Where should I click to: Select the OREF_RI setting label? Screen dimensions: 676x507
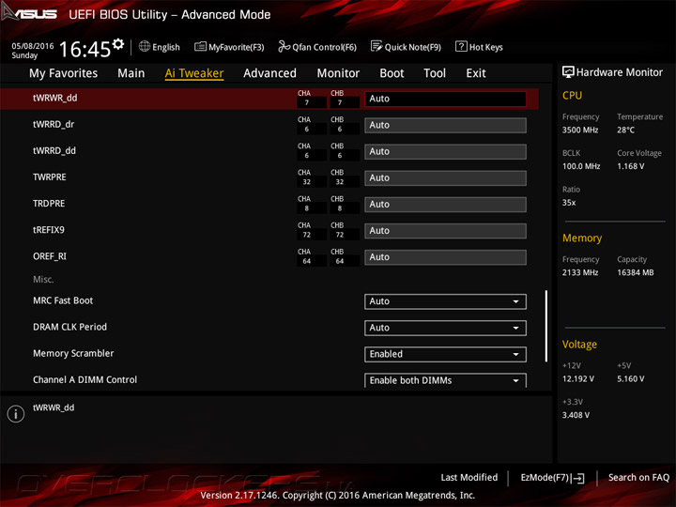(50, 256)
